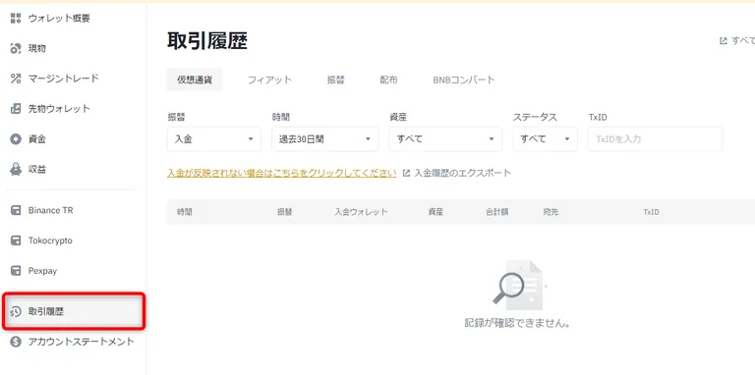Switch to the 振替 tab
Image resolution: width=755 pixels, height=375 pixels.
pyautogui.click(x=335, y=80)
